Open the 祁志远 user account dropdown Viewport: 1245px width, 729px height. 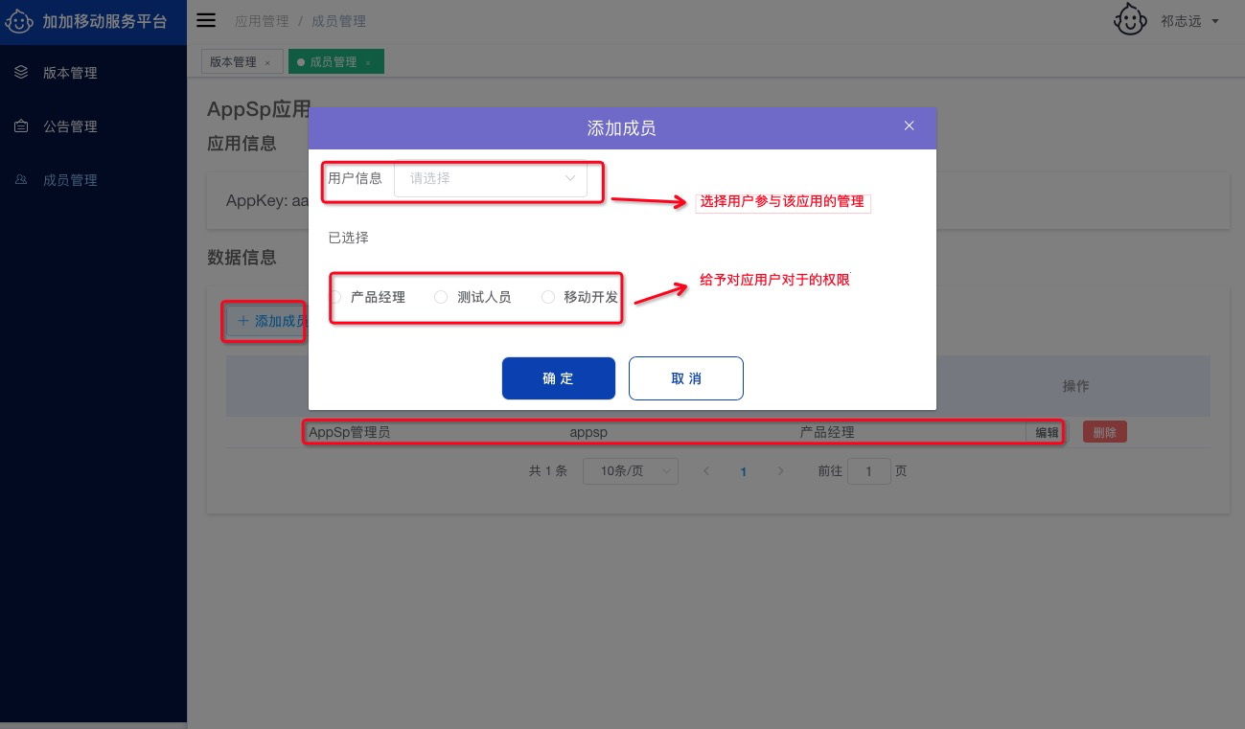coord(1189,21)
